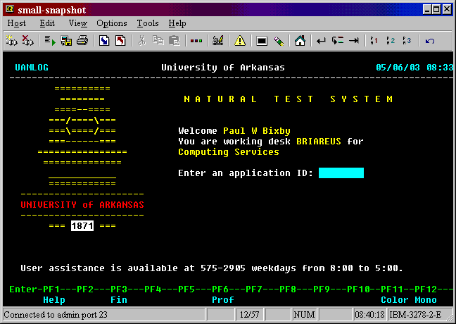Click the scissors cut icon

(142, 41)
